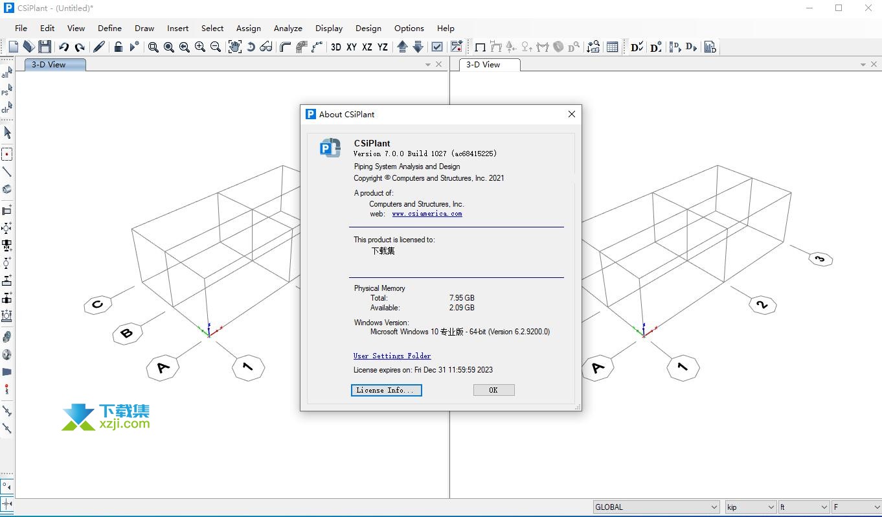Viewport: 882px width, 517px height.
Task: Open display options checkbox icon
Action: pos(437,47)
